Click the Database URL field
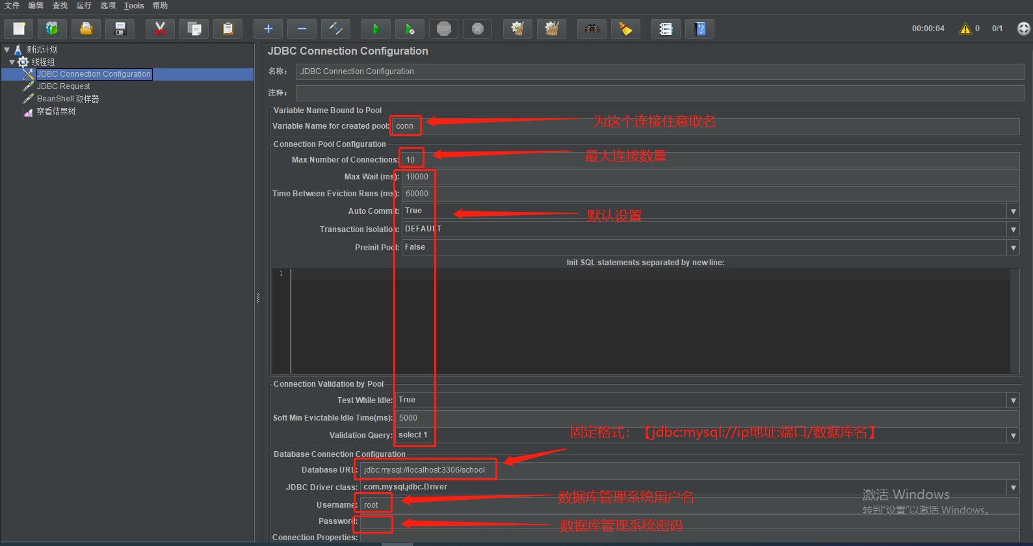 point(690,470)
